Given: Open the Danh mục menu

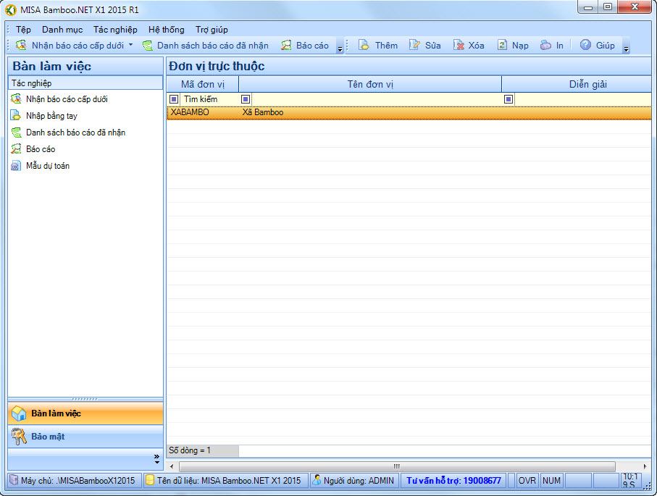Looking at the screenshot, I should [62, 29].
